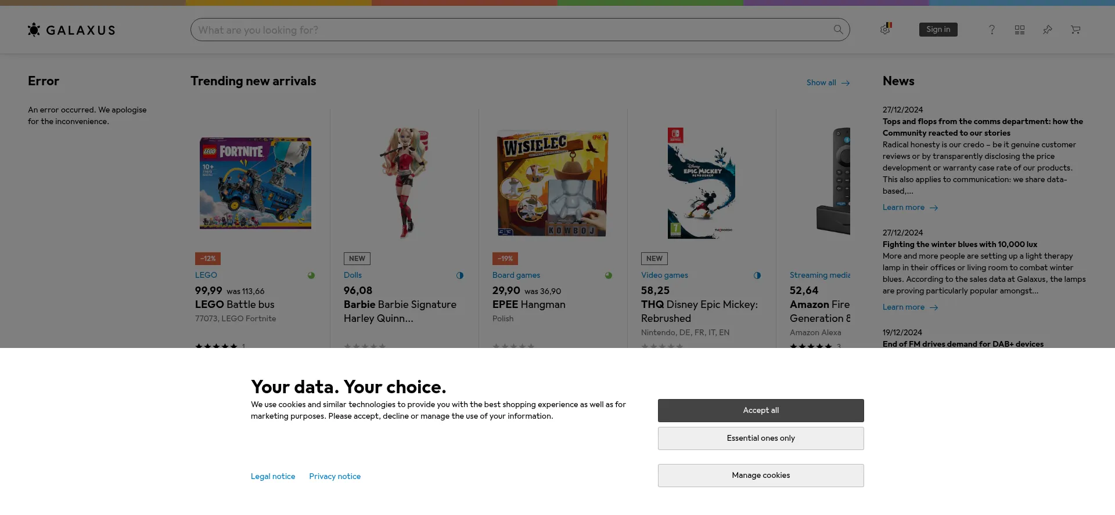Open Tops and flops news headline
1115x515 pixels.
[x=983, y=128]
